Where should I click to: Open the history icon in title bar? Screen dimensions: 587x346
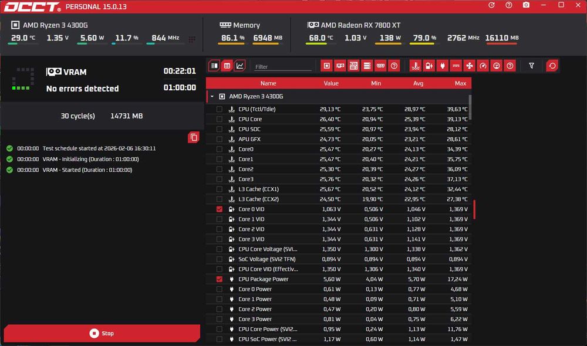pyautogui.click(x=491, y=5)
